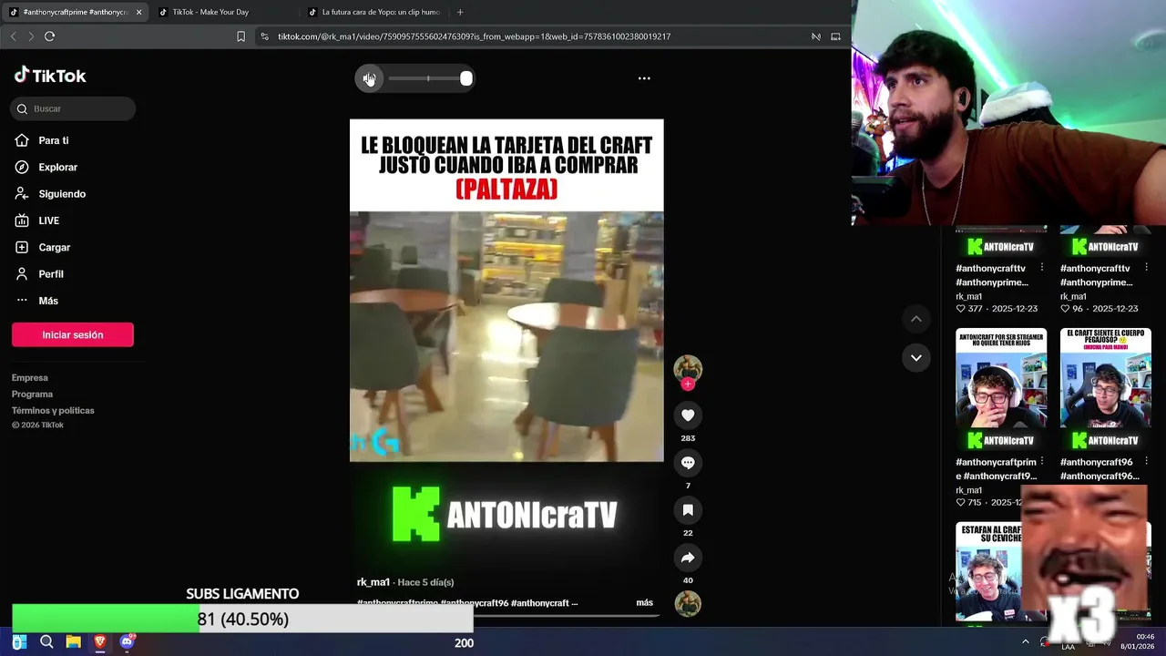The image size is (1166, 656).
Task: Click the TikTok logo
Action: 50,76
